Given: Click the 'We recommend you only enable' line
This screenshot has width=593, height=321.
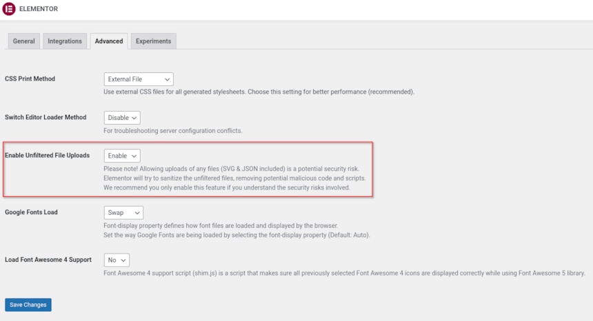Looking at the screenshot, I should 227,187.
